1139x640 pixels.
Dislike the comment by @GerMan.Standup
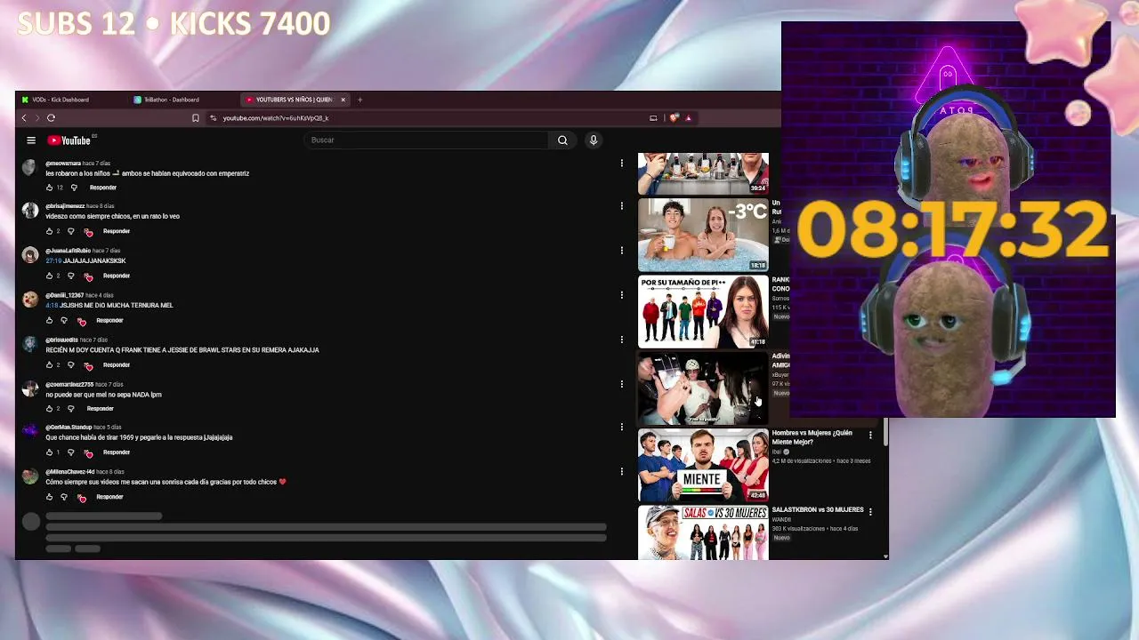pyautogui.click(x=71, y=452)
